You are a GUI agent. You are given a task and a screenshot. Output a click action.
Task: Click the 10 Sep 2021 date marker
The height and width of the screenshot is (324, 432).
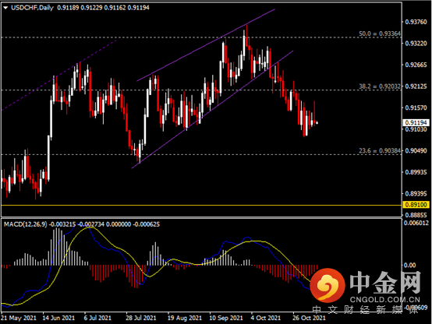point(226,318)
